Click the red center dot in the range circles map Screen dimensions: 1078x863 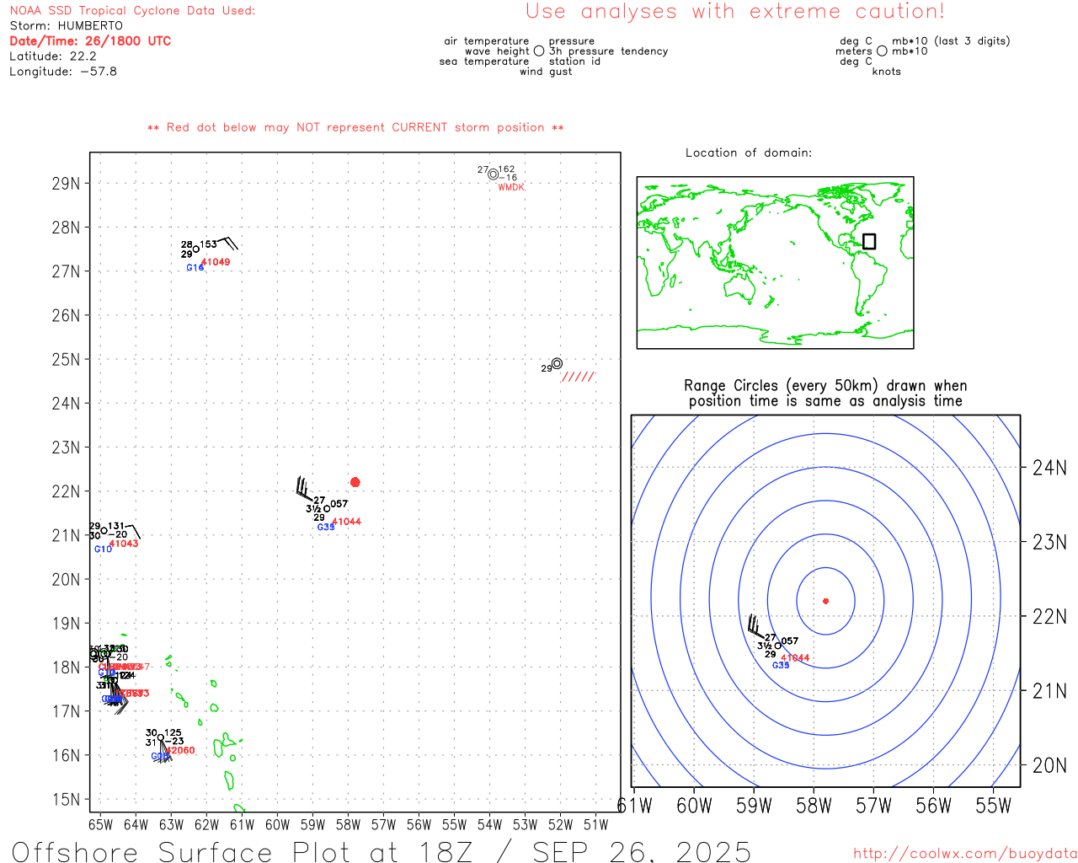tap(826, 601)
